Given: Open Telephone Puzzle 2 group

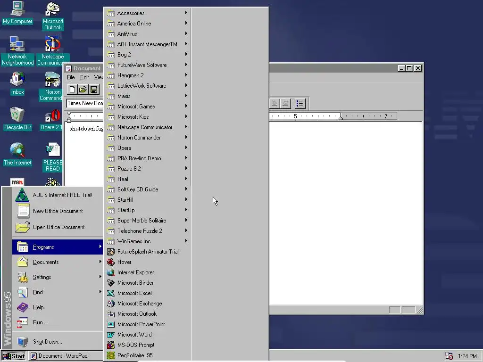Looking at the screenshot, I should pyautogui.click(x=147, y=231).
